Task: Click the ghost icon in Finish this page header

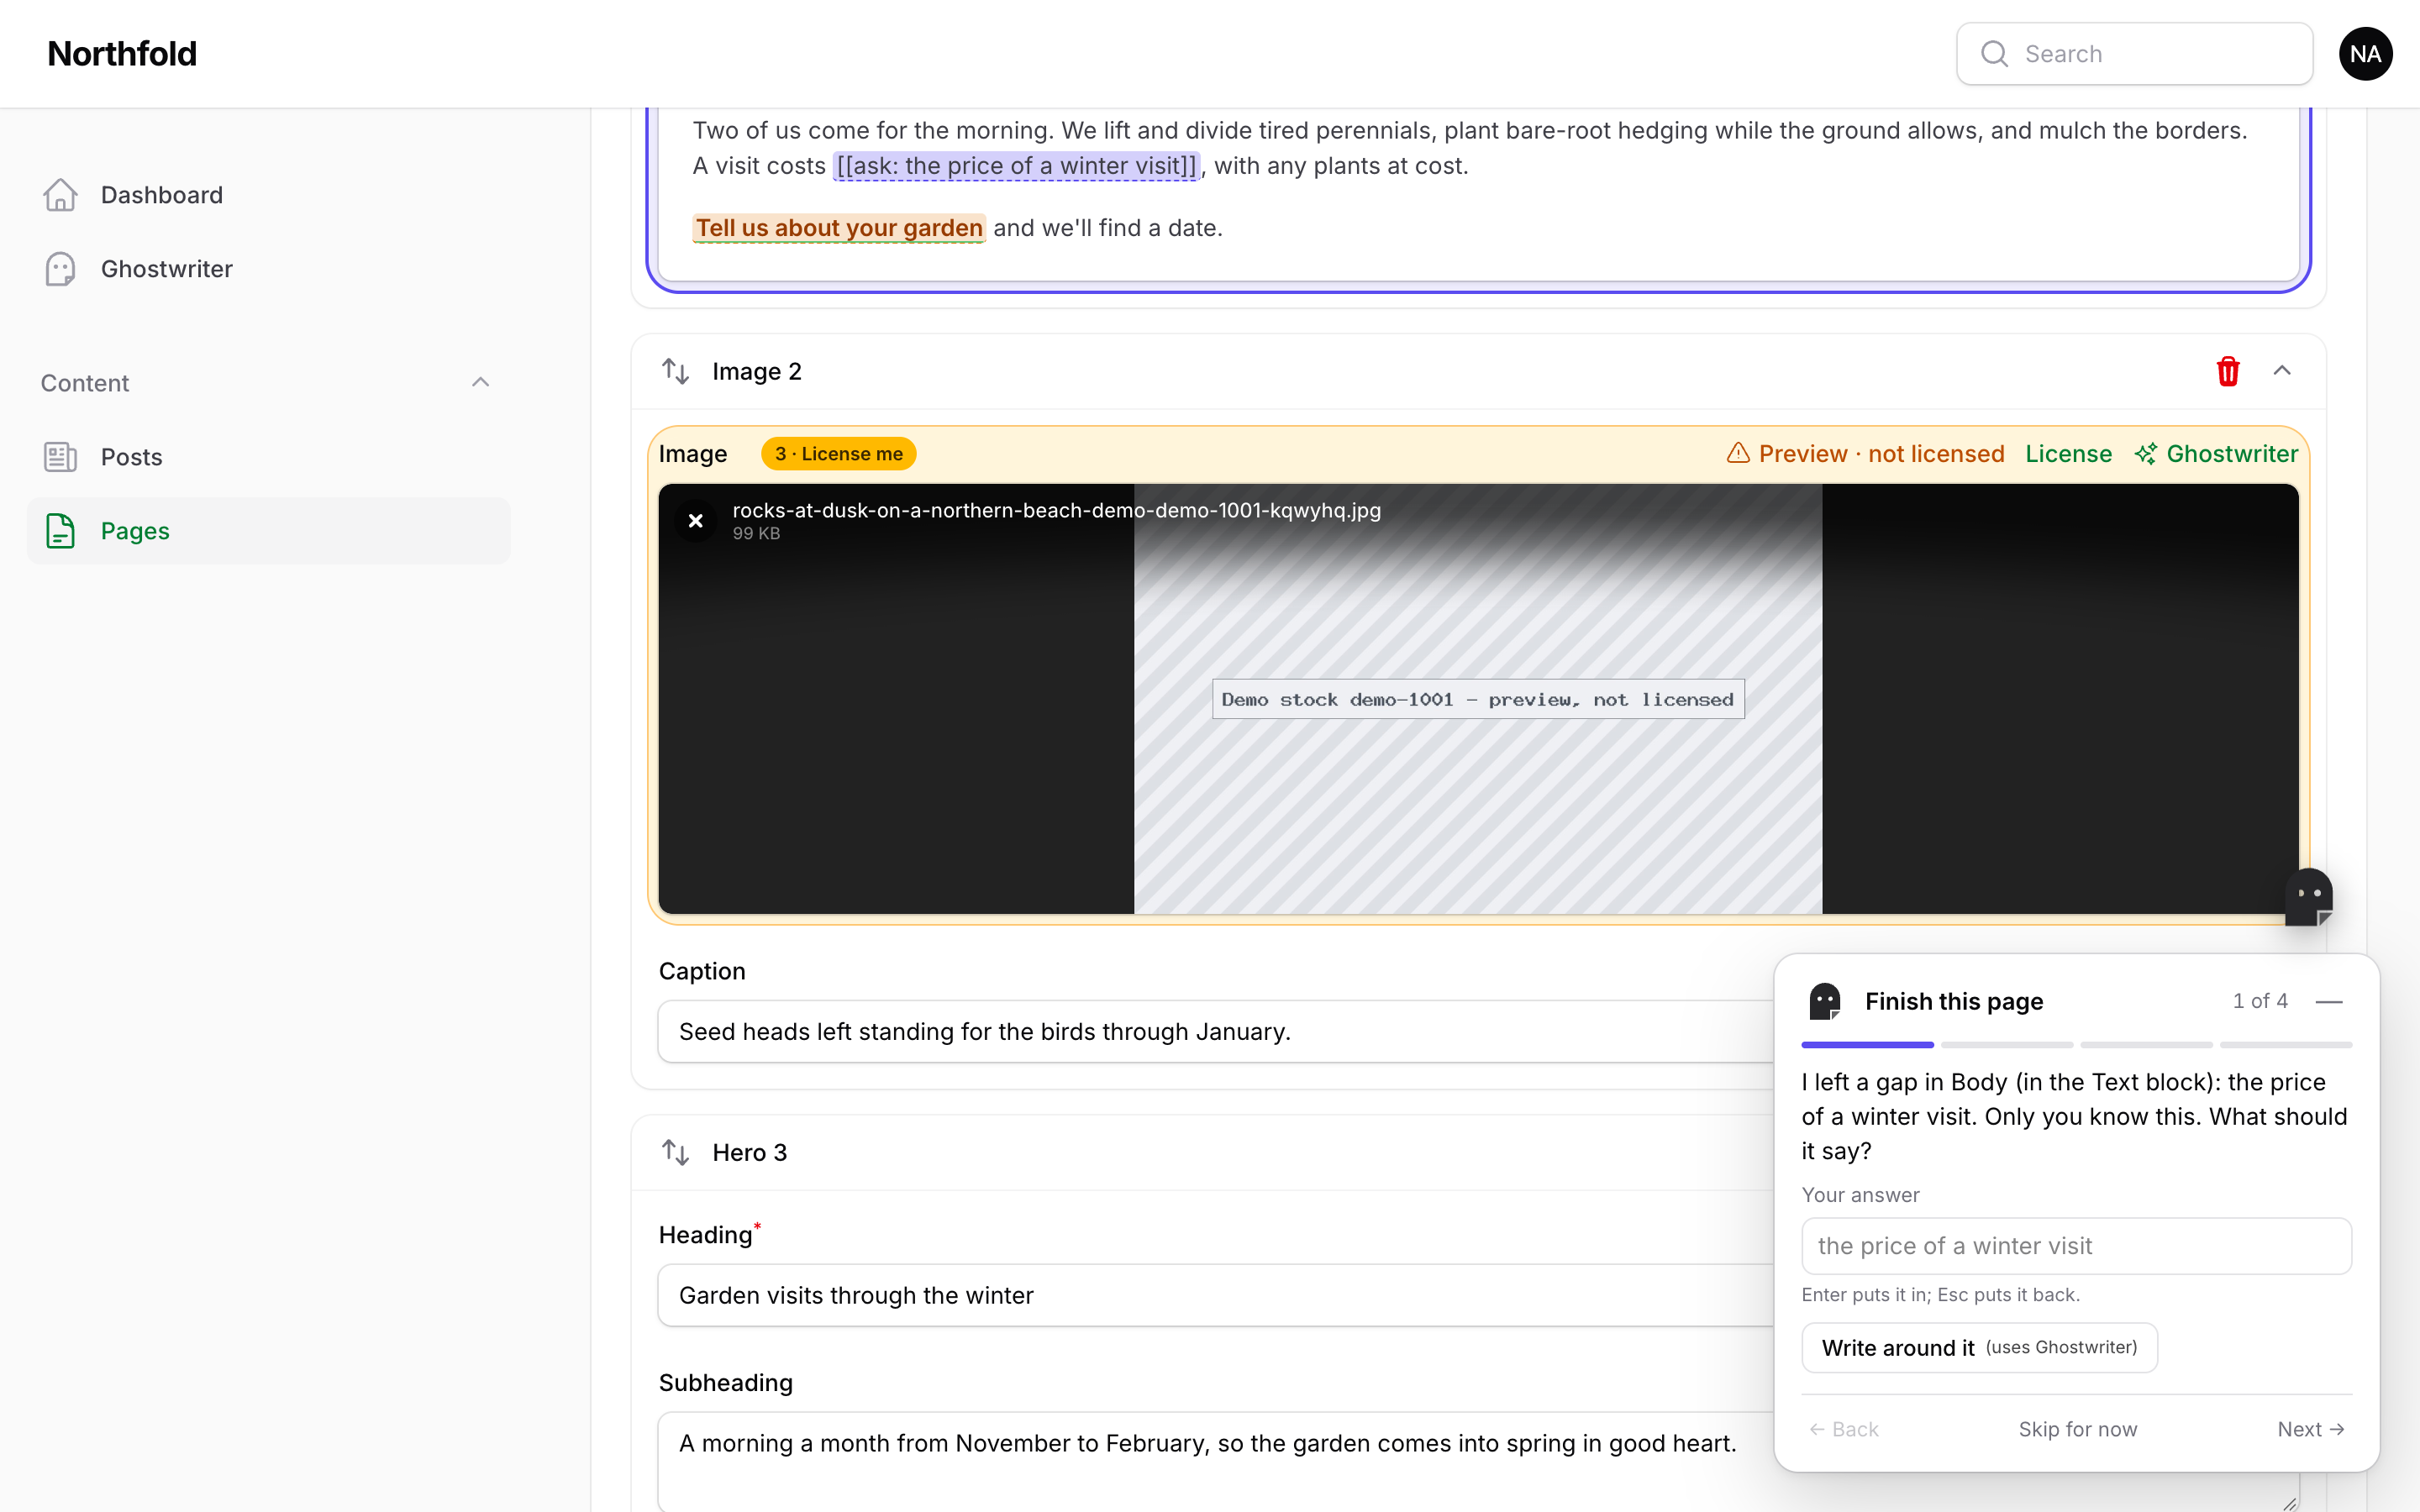Action: (1825, 1001)
